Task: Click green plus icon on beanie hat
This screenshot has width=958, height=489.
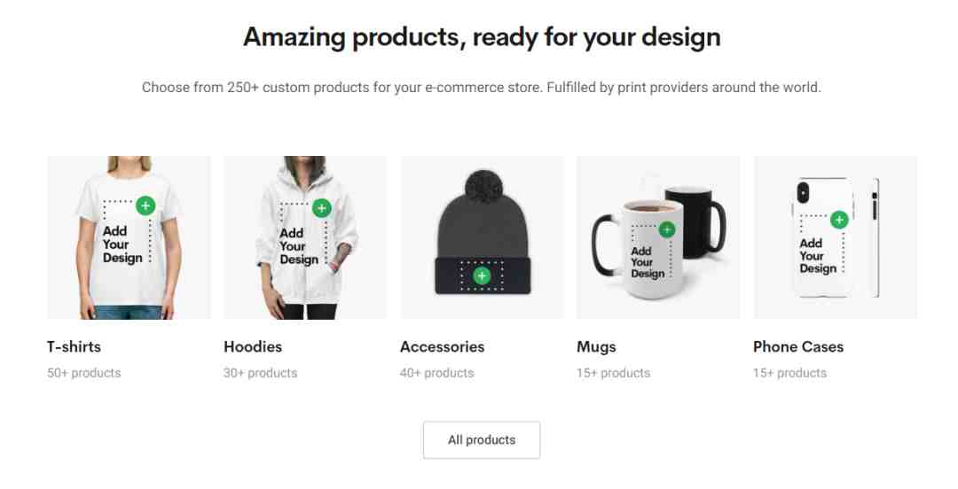Action: 482,276
